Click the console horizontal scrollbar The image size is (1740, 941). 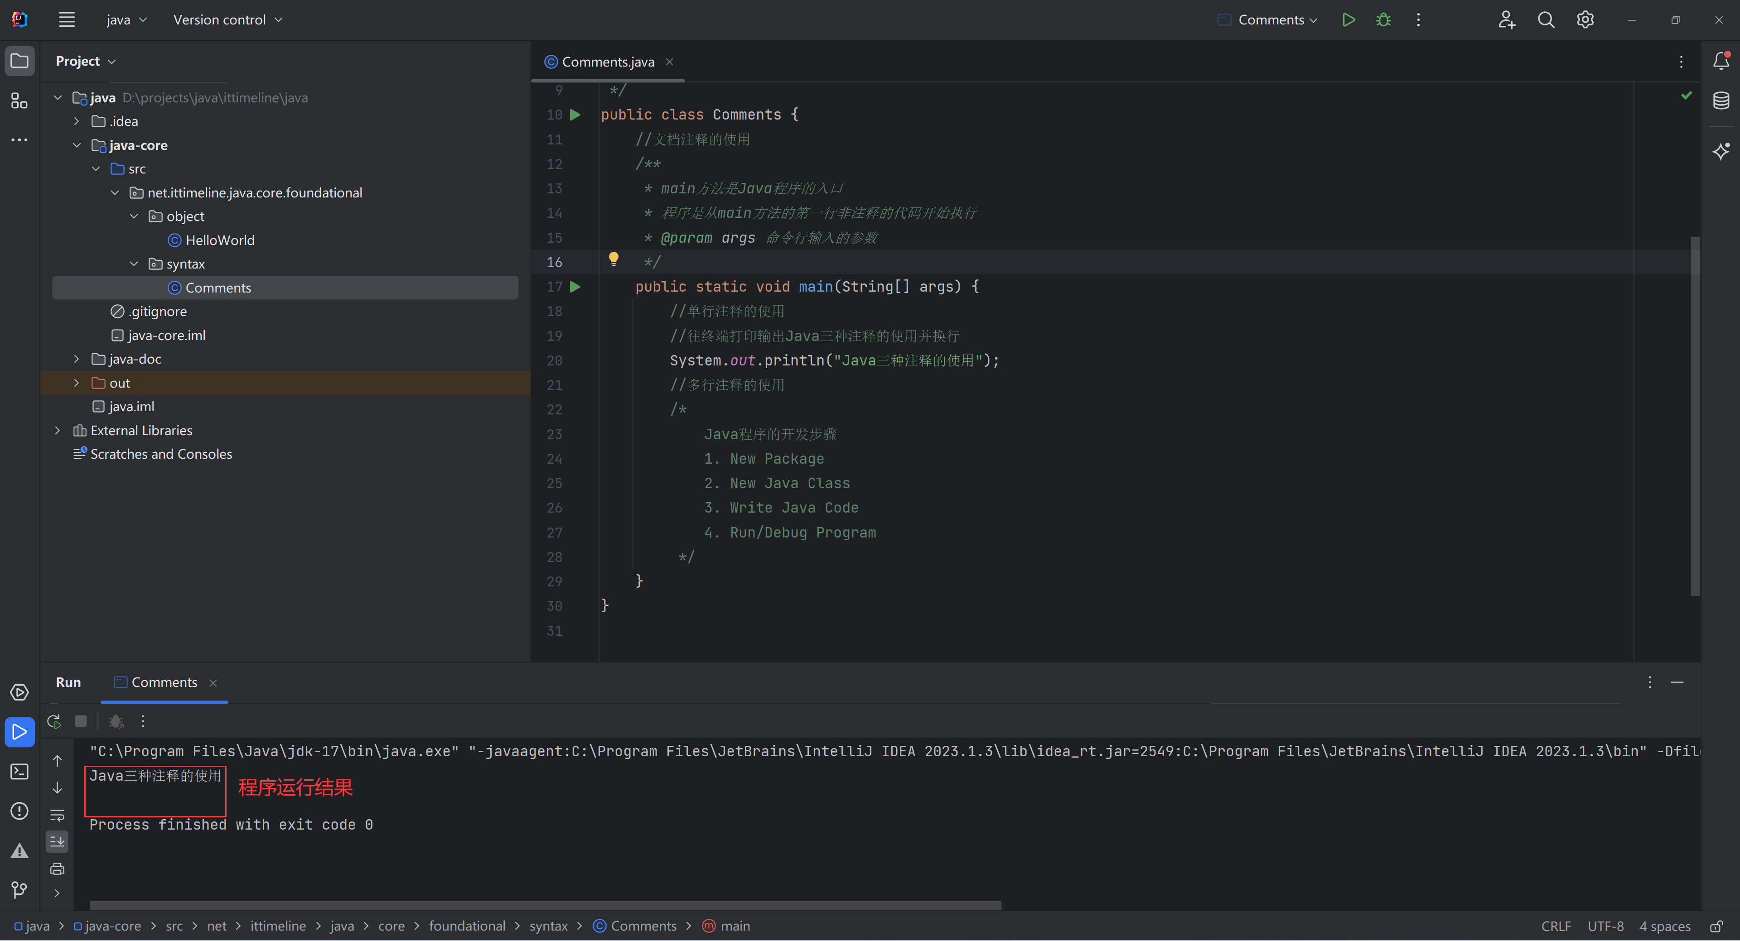click(546, 905)
